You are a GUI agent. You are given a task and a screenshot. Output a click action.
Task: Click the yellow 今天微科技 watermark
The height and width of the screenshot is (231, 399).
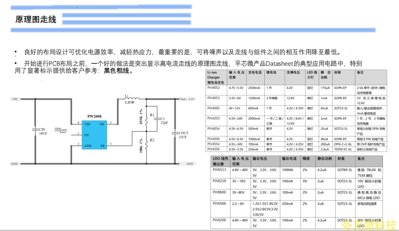[369, 225]
